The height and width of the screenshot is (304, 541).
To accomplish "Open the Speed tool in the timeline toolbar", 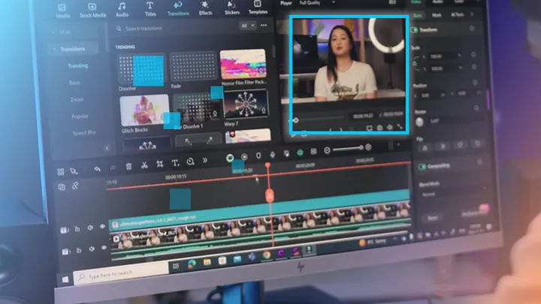I will [190, 161].
